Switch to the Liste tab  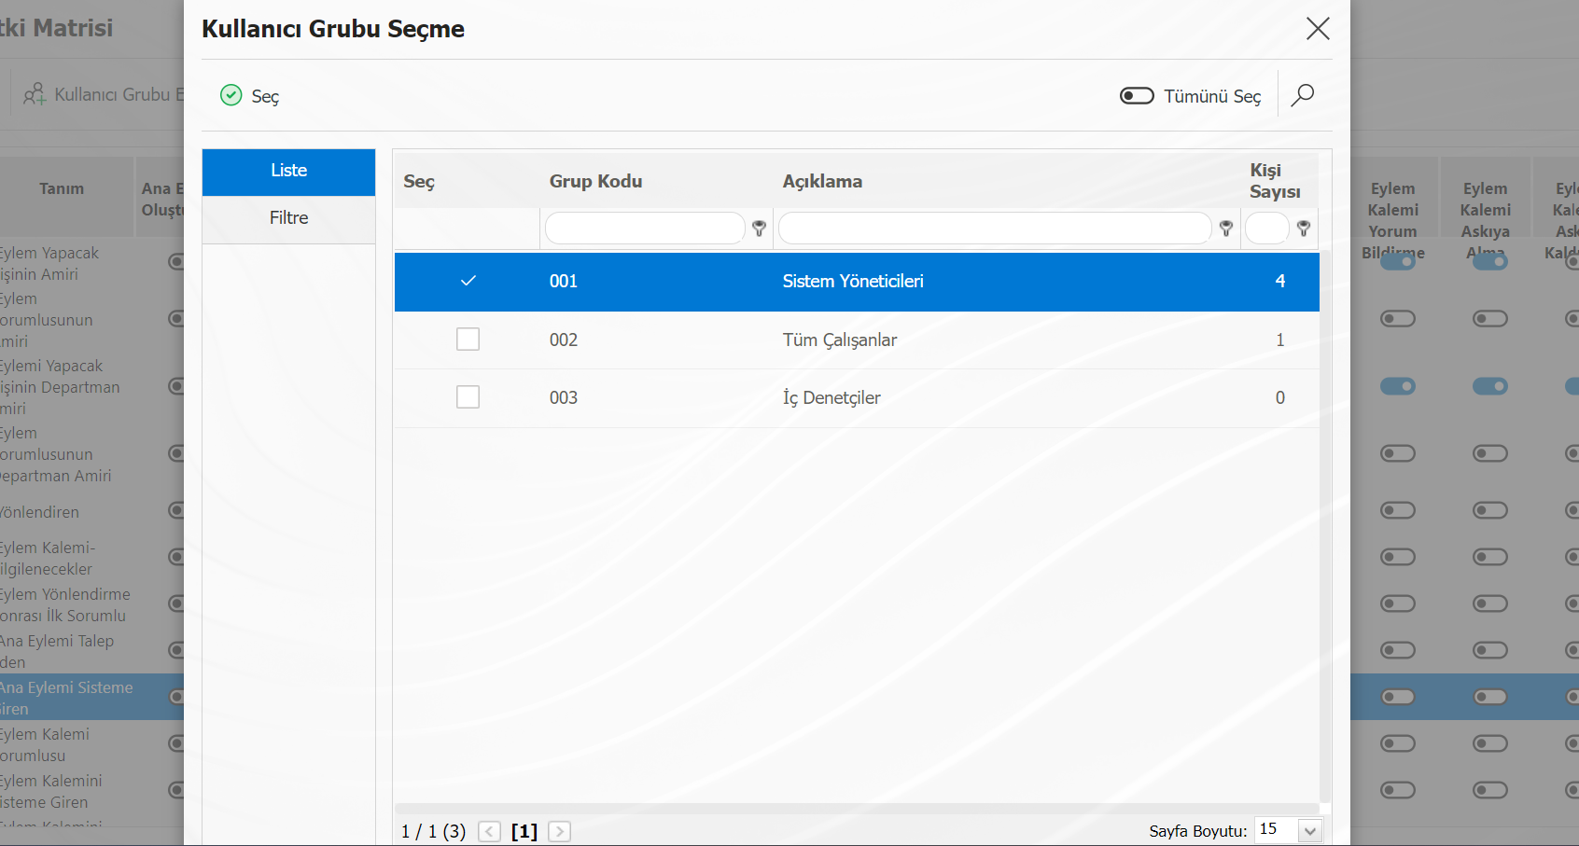pyautogui.click(x=288, y=172)
